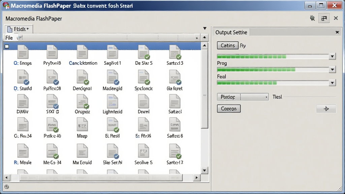The height and width of the screenshot is (194, 345).
Task: Select the 'Sartccl 3' document icon
Action: pyautogui.click(x=175, y=52)
